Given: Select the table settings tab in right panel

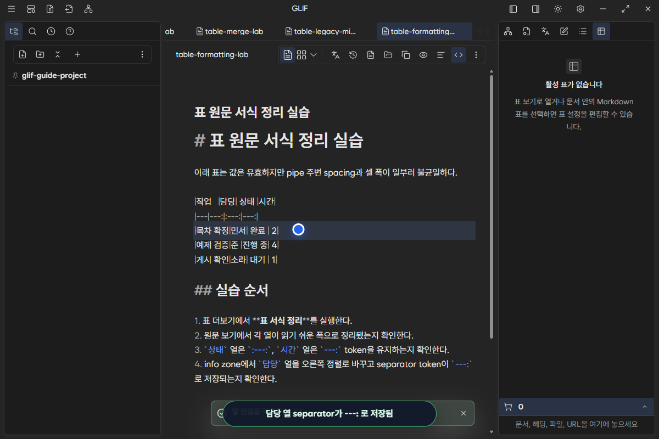Looking at the screenshot, I should coord(601,31).
